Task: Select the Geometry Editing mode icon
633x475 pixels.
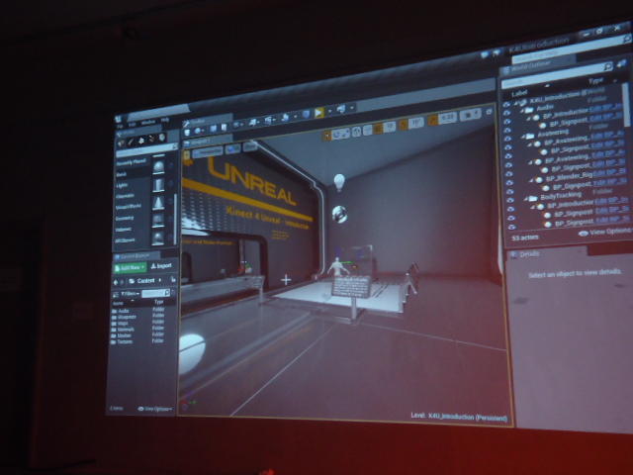Action: 162,138
